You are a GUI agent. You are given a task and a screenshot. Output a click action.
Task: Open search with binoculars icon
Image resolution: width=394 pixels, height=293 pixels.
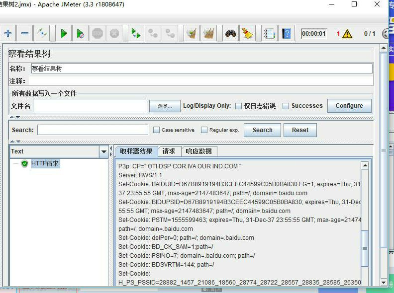pos(230,33)
